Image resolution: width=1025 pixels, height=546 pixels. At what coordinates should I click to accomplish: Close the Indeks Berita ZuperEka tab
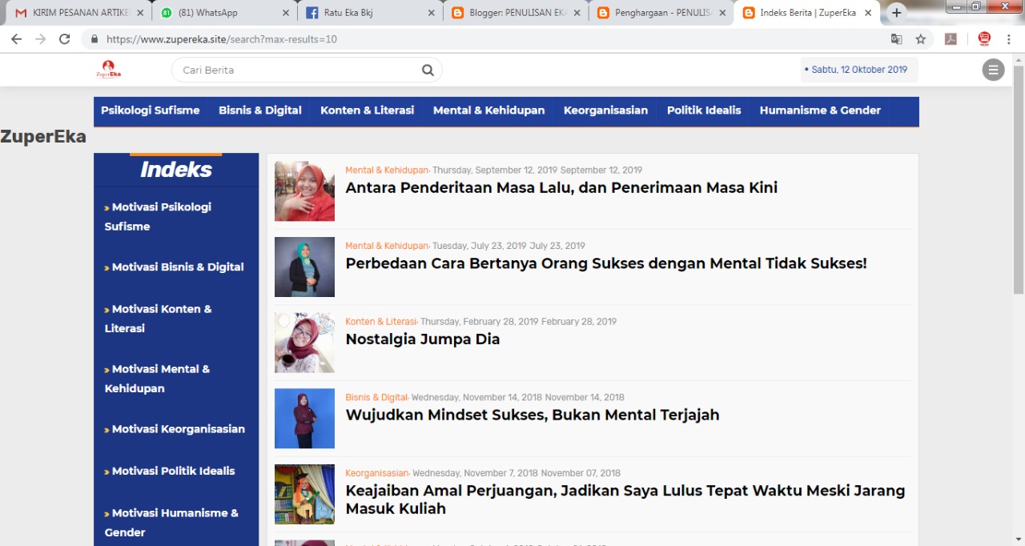(x=868, y=13)
